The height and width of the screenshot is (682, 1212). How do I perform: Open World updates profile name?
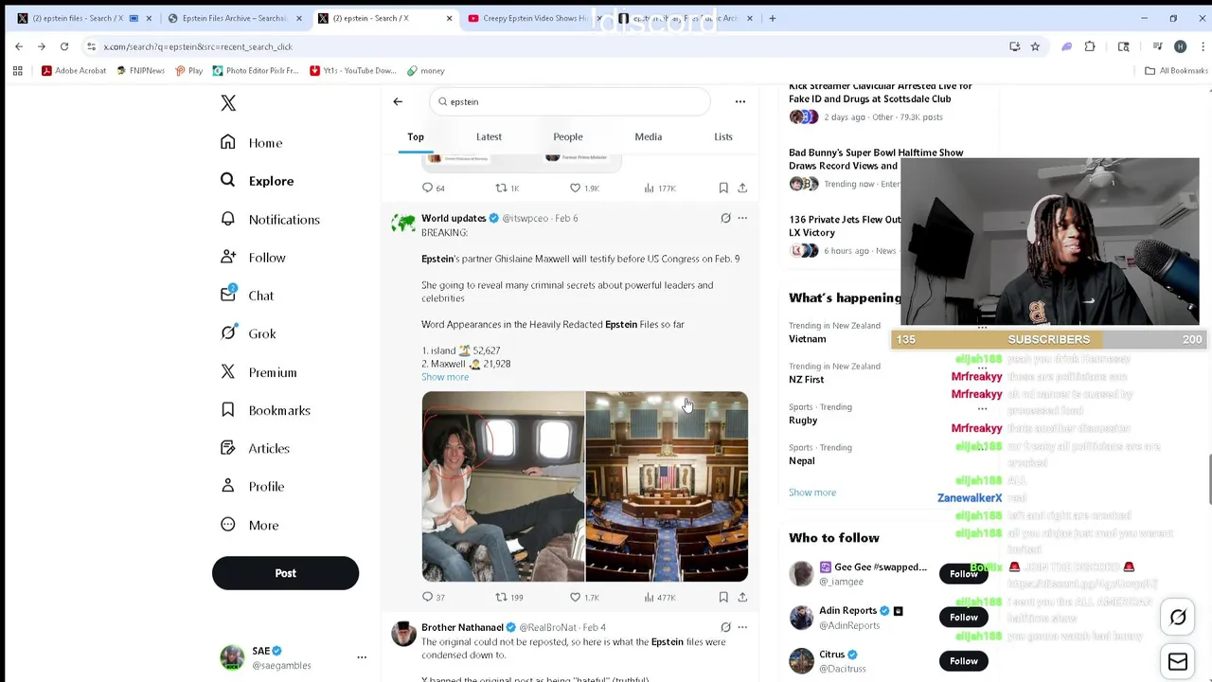point(454,218)
